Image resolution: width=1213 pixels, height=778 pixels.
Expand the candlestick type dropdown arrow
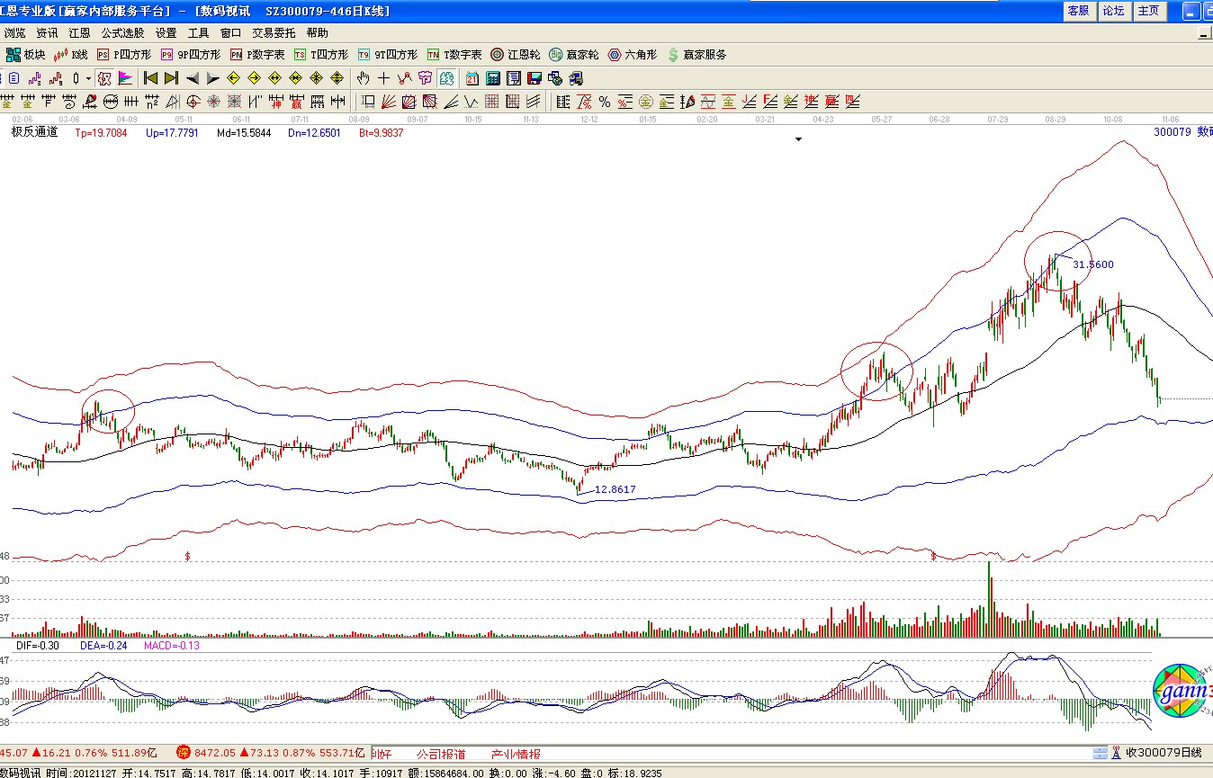pyautogui.click(x=87, y=78)
